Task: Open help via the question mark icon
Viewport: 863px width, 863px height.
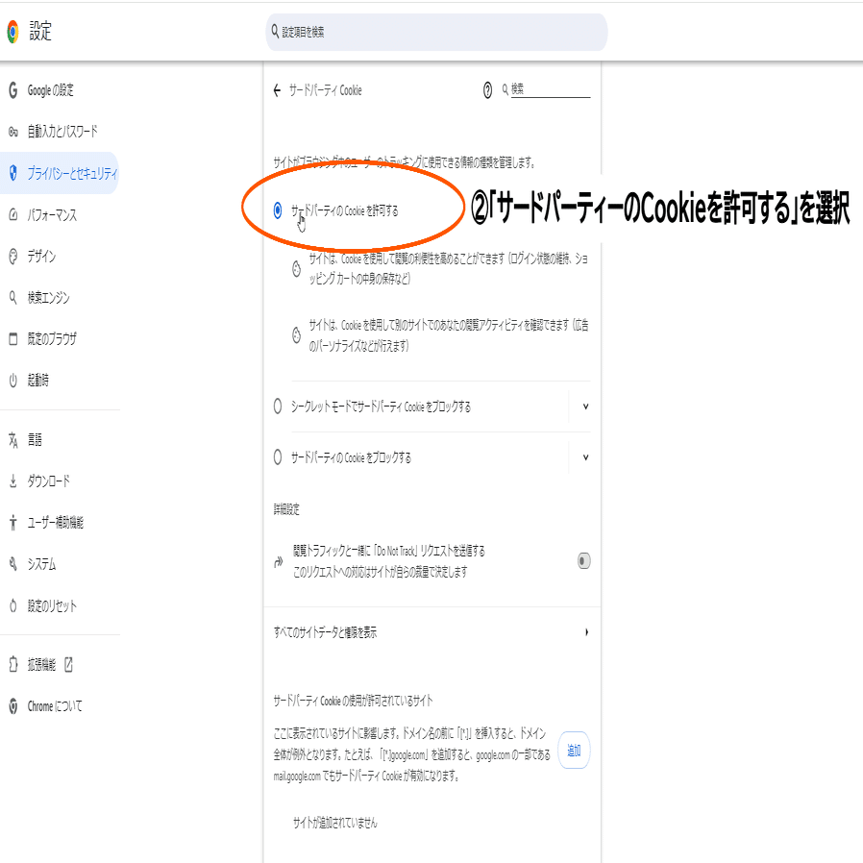Action: click(487, 90)
